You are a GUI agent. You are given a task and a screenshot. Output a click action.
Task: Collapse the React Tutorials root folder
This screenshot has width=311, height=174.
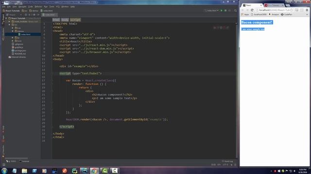pyautogui.click(x=6, y=18)
